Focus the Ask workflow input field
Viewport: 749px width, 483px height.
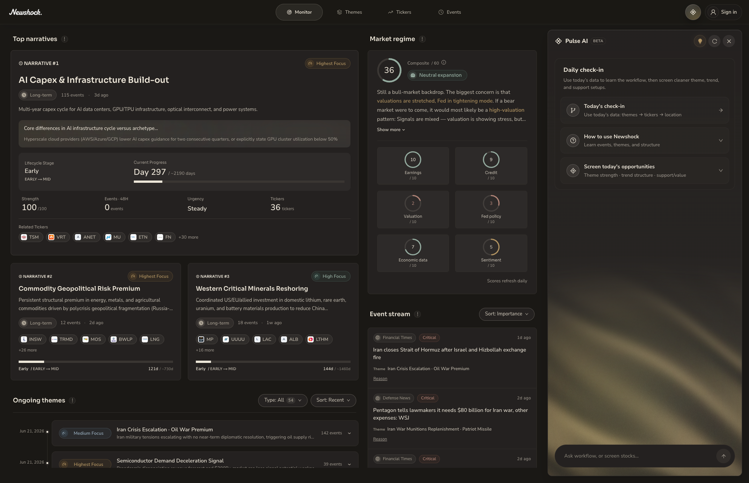pyautogui.click(x=639, y=456)
